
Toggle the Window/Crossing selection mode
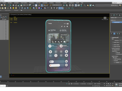[10, 5]
